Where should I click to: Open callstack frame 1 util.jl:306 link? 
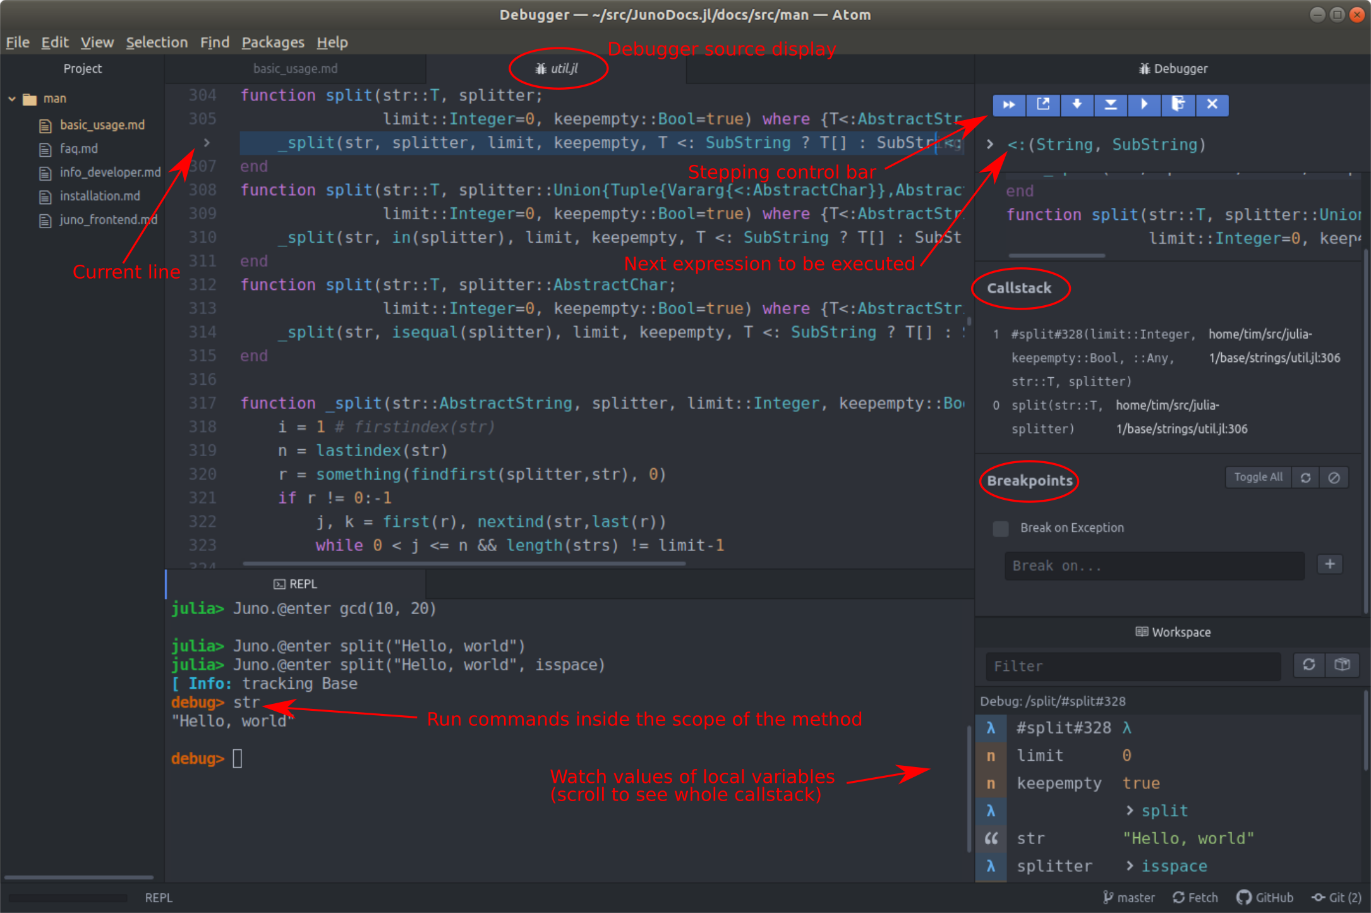(1274, 346)
